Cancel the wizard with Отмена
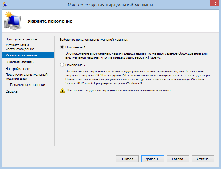 pyautogui.click(x=203, y=159)
